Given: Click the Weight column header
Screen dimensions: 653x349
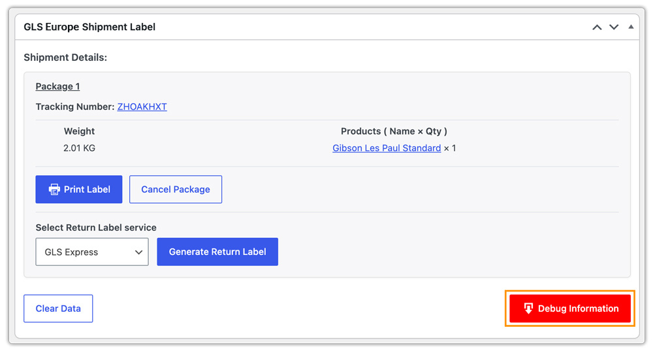Looking at the screenshot, I should (x=79, y=131).
